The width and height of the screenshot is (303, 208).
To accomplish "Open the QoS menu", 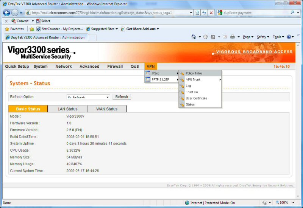I will click(x=135, y=67).
